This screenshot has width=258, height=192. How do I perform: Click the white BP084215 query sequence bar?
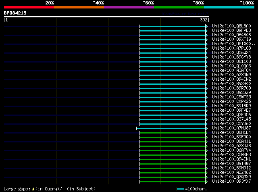coord(106,17)
